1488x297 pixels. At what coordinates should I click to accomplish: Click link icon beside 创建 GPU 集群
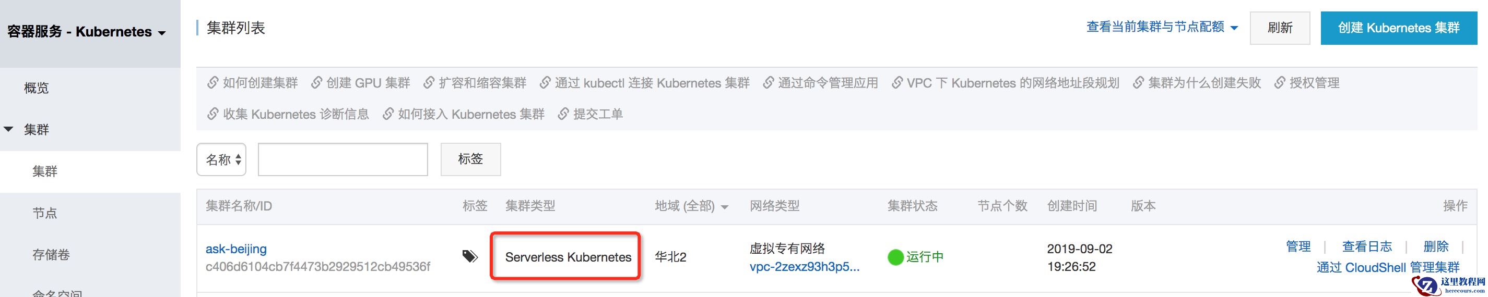[x=316, y=83]
